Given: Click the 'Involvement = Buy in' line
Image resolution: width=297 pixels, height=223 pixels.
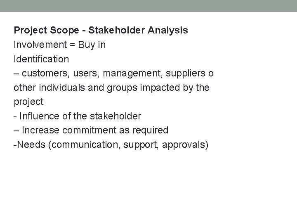Looking at the screenshot, I should click(x=59, y=45).
